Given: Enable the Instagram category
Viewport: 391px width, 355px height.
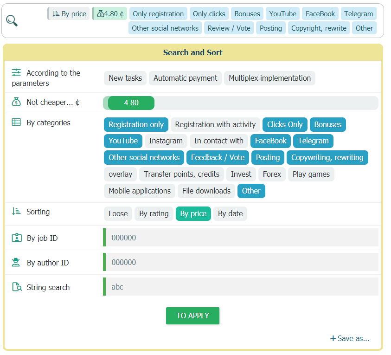Looking at the screenshot, I should 166,141.
